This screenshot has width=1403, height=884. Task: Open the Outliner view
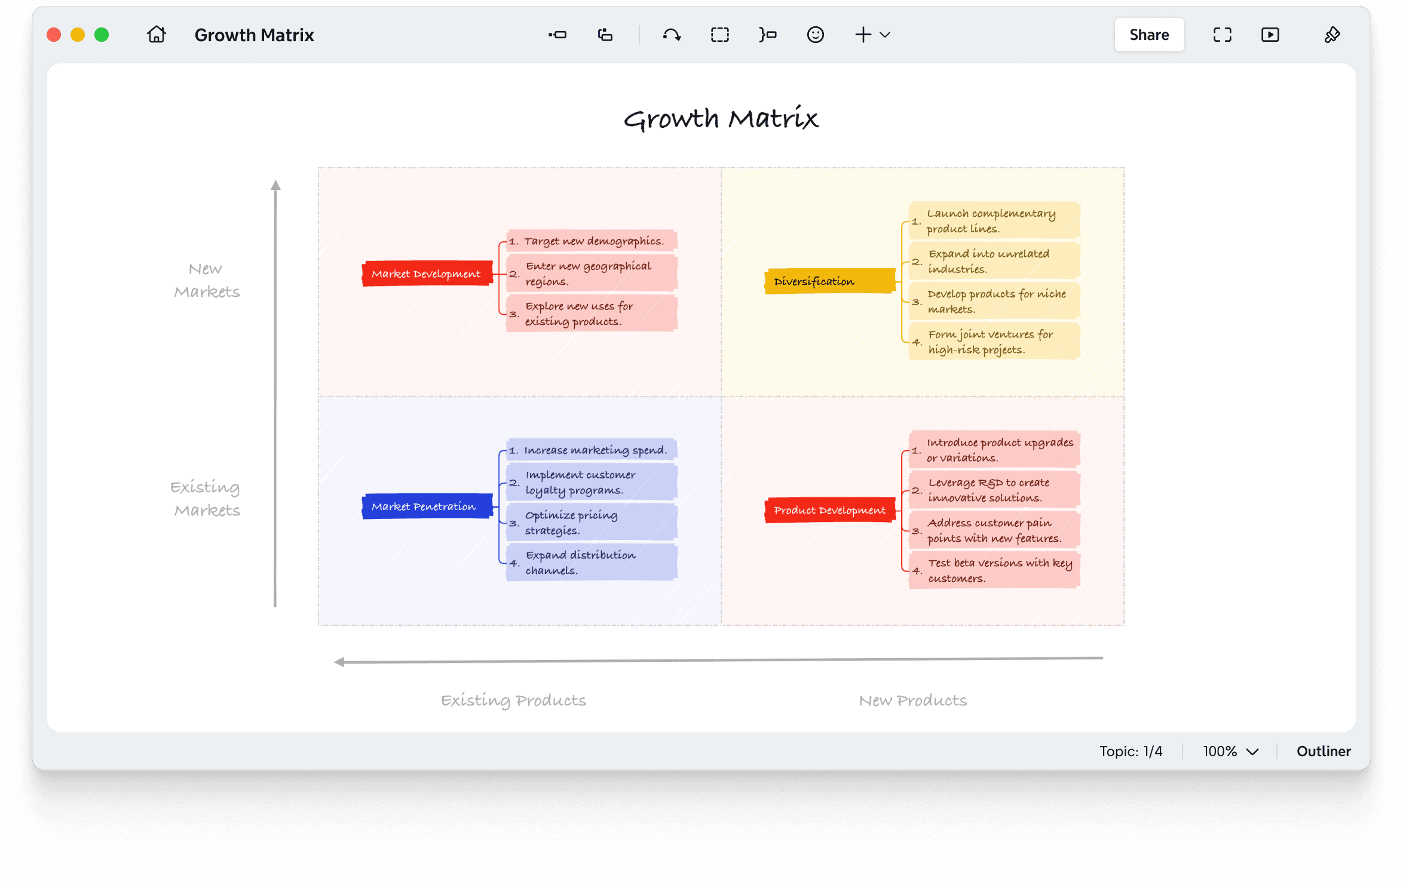point(1324,751)
